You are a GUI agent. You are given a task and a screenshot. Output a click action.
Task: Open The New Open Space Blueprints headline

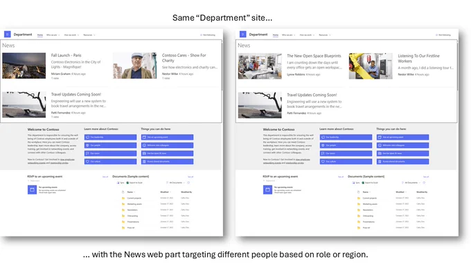pyautogui.click(x=314, y=56)
